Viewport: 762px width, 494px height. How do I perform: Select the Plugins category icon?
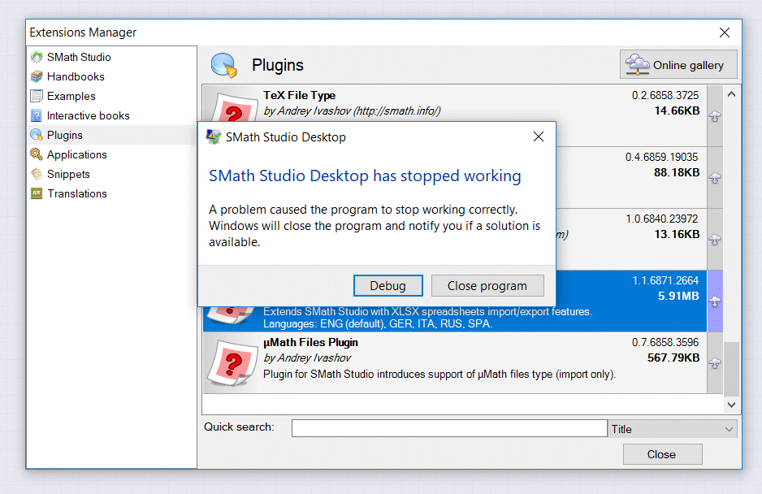37,135
